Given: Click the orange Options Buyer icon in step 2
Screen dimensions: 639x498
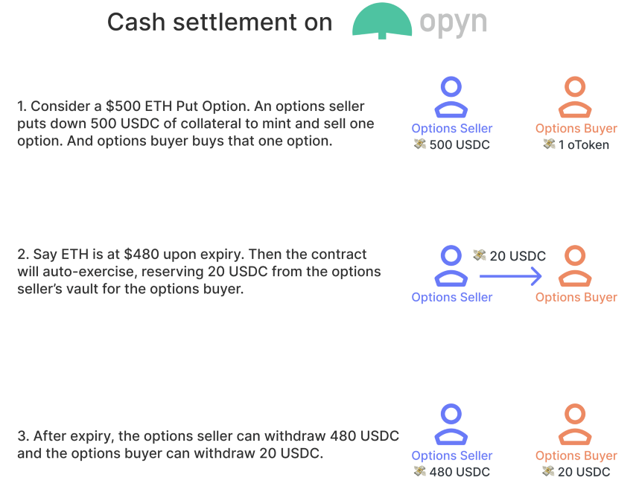Looking at the screenshot, I should click(x=575, y=266).
